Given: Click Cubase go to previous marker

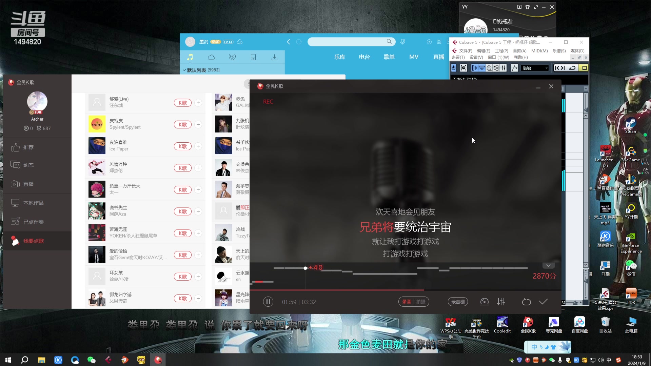Looking at the screenshot, I should [x=557, y=68].
